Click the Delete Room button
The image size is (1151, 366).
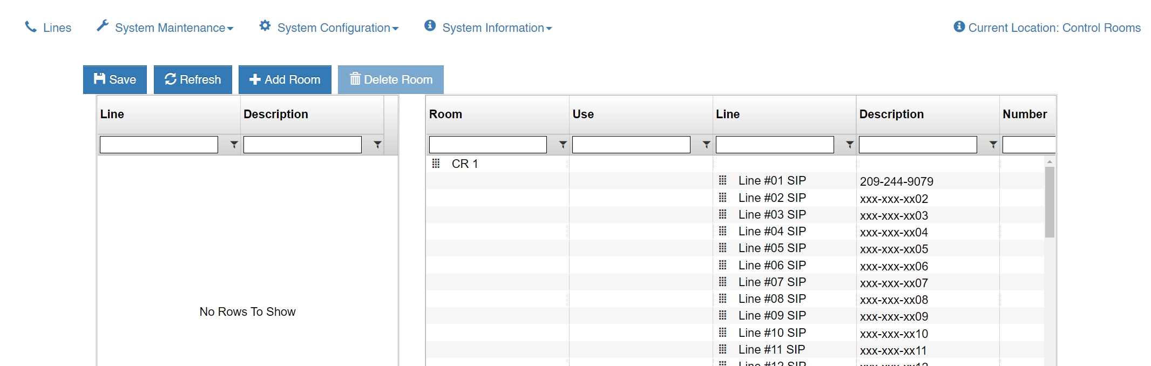pos(391,79)
